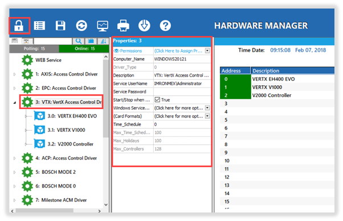This screenshot has width=343, height=221.
Task: Click the padlock unlock icon
Action: (19, 26)
